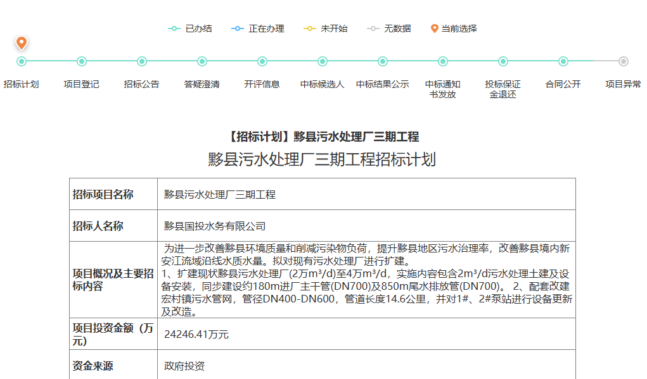
Task: Click the 正在办理 blue legend icon
Action: pos(238,28)
